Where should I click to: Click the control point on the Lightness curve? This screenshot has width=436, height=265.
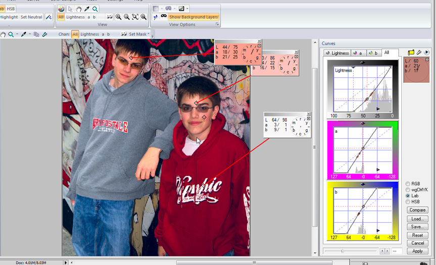tap(367, 99)
